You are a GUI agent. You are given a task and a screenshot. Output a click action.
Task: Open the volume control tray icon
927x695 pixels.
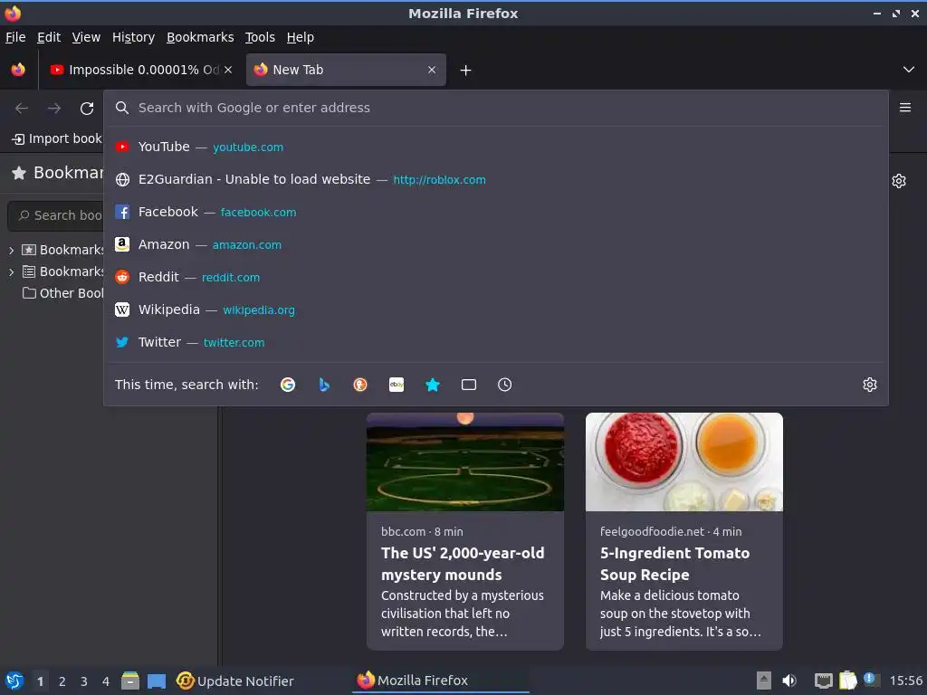pos(789,681)
